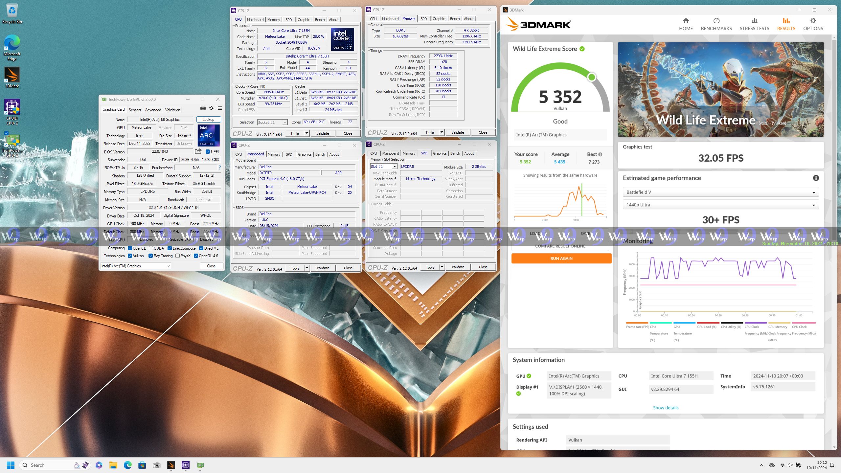Click the Windows Start button
The width and height of the screenshot is (841, 473).
click(11, 465)
